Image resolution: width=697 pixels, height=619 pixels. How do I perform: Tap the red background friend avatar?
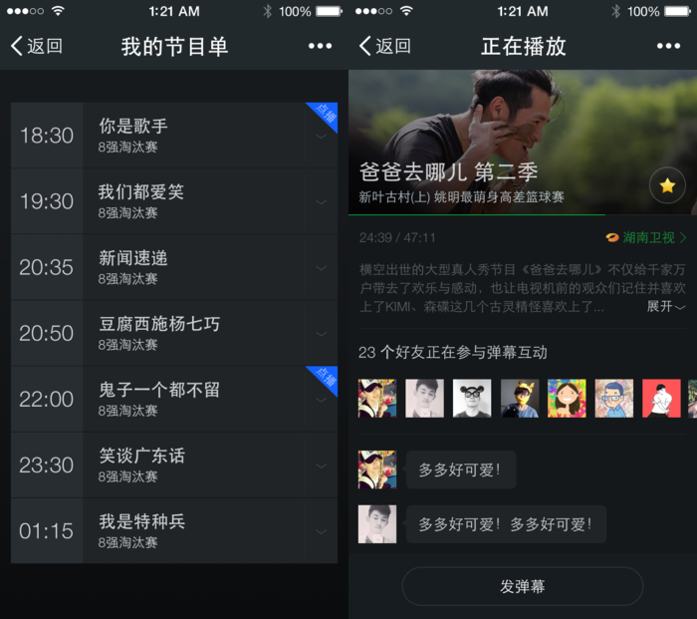click(x=661, y=399)
